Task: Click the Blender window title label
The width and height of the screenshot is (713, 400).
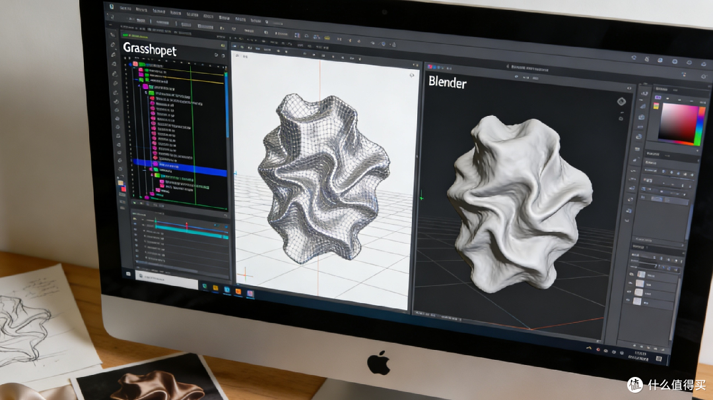Action: (448, 82)
